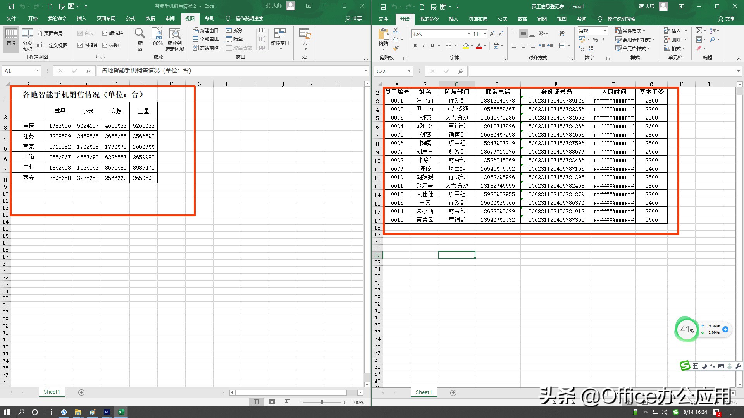Switch to Page Break Preview view

coord(27,39)
